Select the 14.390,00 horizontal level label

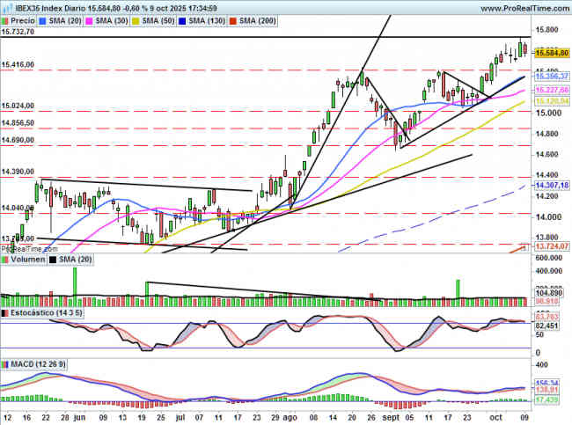pos(18,172)
